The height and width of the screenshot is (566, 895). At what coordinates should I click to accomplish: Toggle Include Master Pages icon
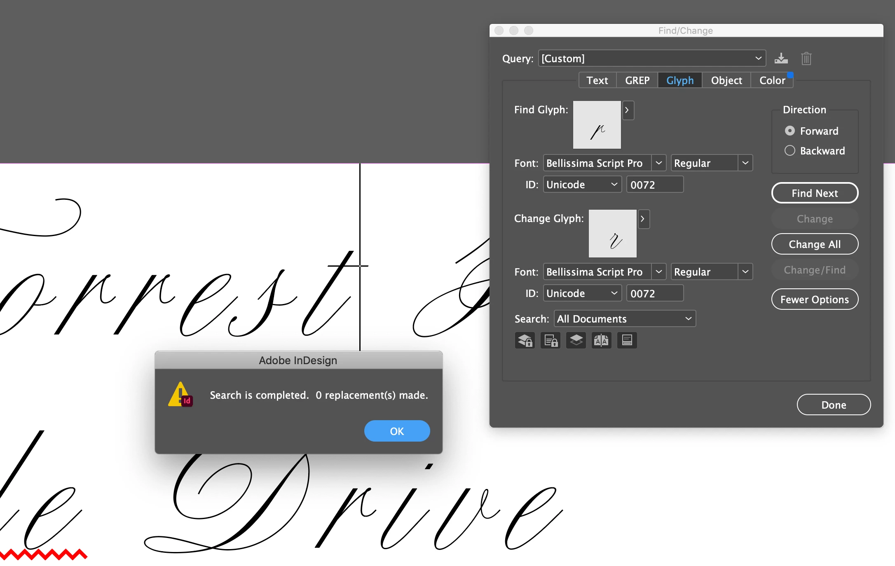(602, 340)
